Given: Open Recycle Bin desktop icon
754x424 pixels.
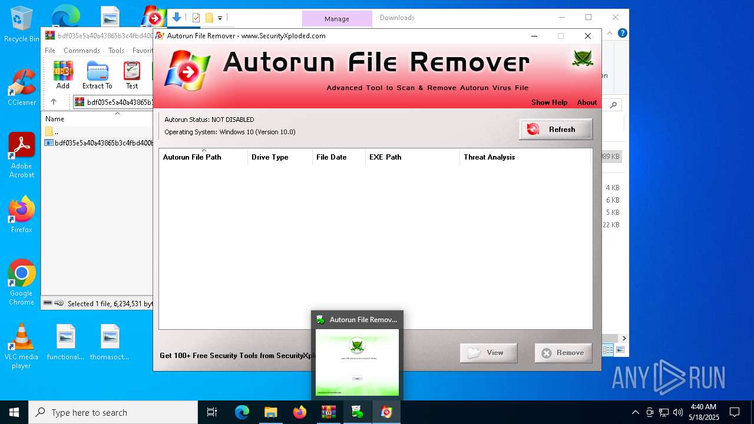Looking at the screenshot, I should click(x=21, y=24).
